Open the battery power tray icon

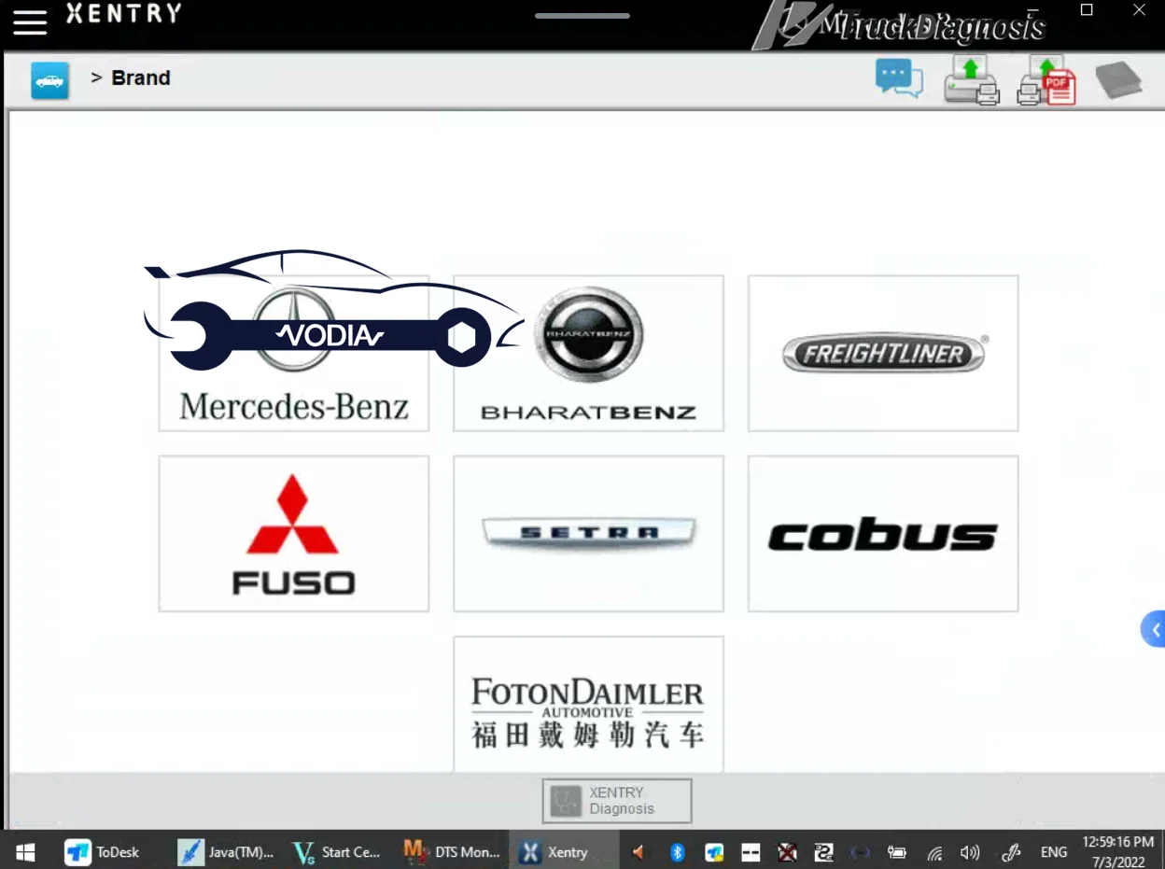pos(897,852)
